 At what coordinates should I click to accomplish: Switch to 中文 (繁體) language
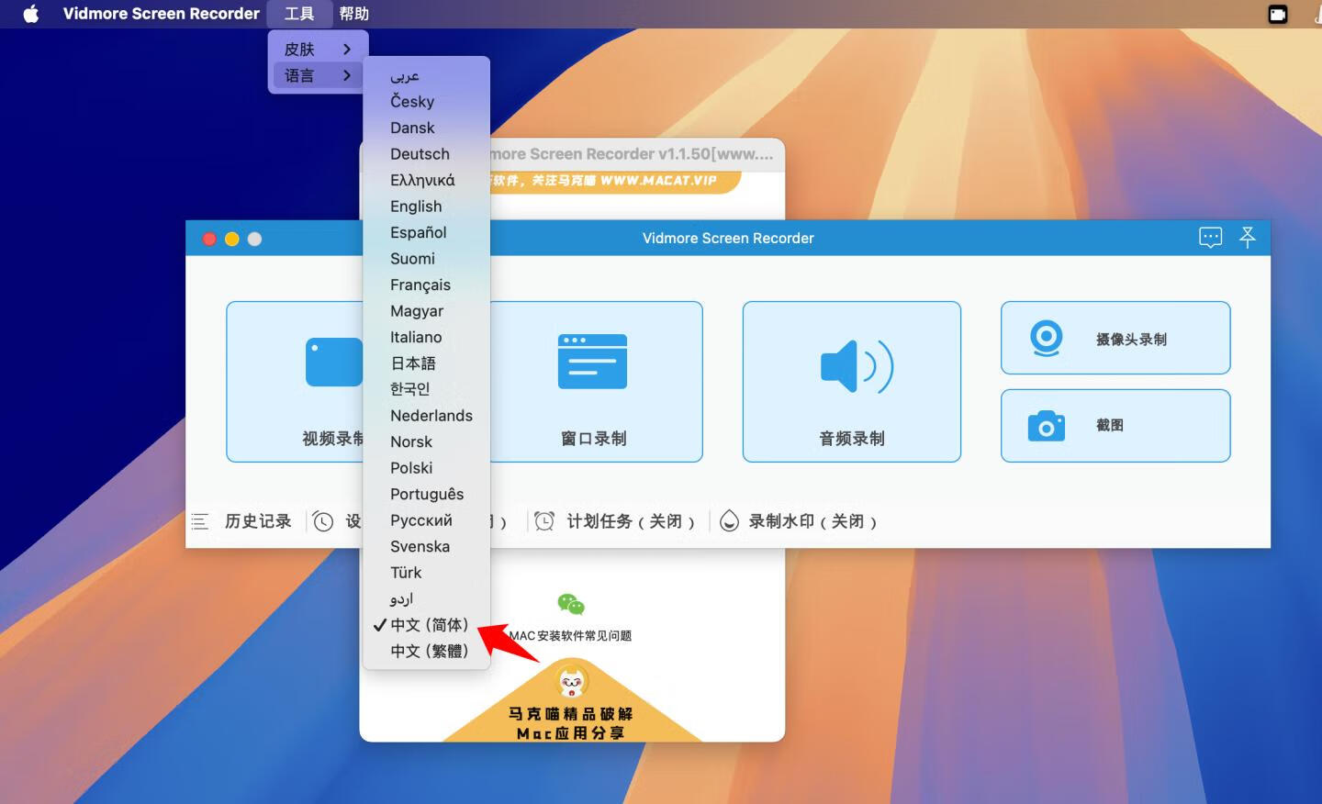tap(426, 651)
